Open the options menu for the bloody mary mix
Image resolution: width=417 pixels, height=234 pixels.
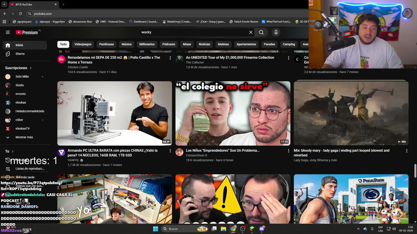407,151
